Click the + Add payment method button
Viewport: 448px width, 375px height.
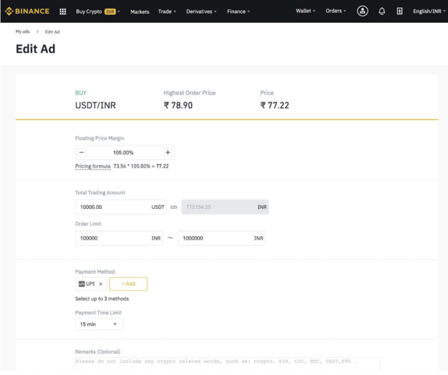(128, 284)
